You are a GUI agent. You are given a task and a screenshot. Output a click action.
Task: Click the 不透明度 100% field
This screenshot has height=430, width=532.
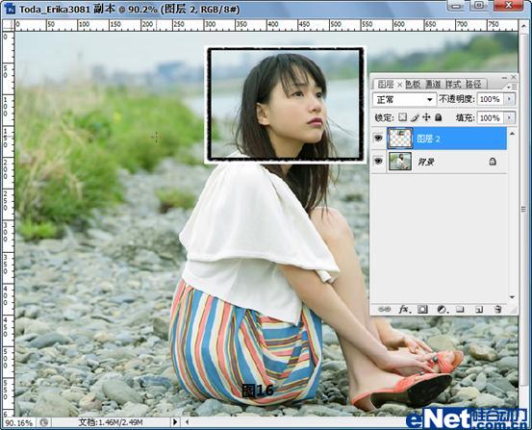pyautogui.click(x=491, y=99)
